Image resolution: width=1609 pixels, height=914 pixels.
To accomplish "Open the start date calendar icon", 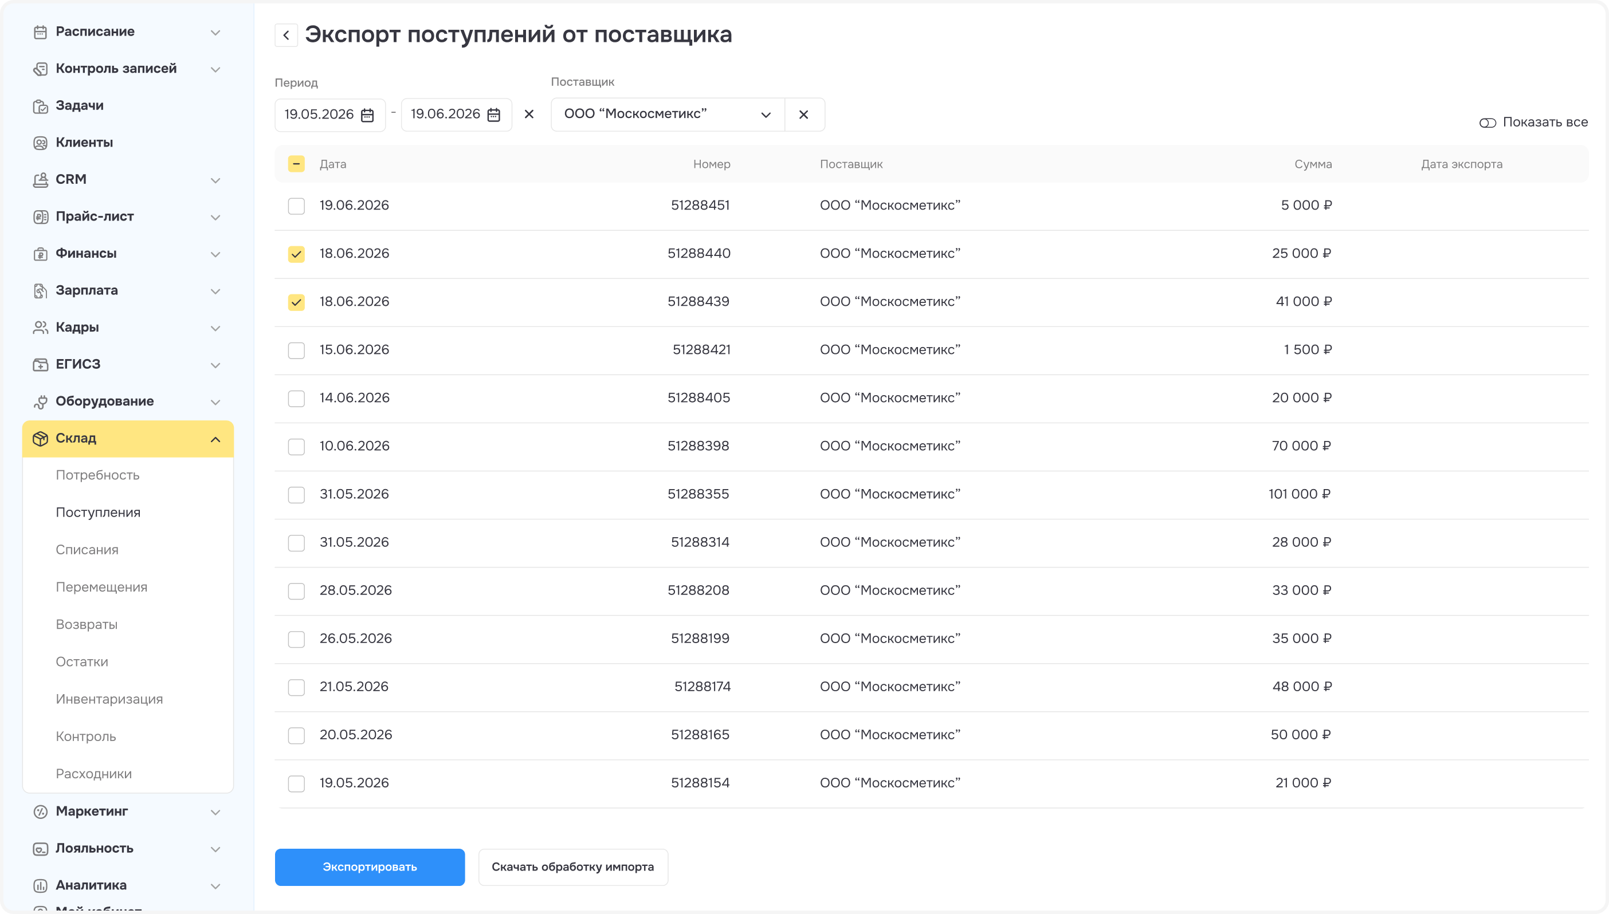I will coord(367,115).
